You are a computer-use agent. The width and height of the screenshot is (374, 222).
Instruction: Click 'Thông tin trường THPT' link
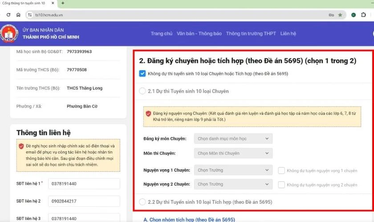251,34
